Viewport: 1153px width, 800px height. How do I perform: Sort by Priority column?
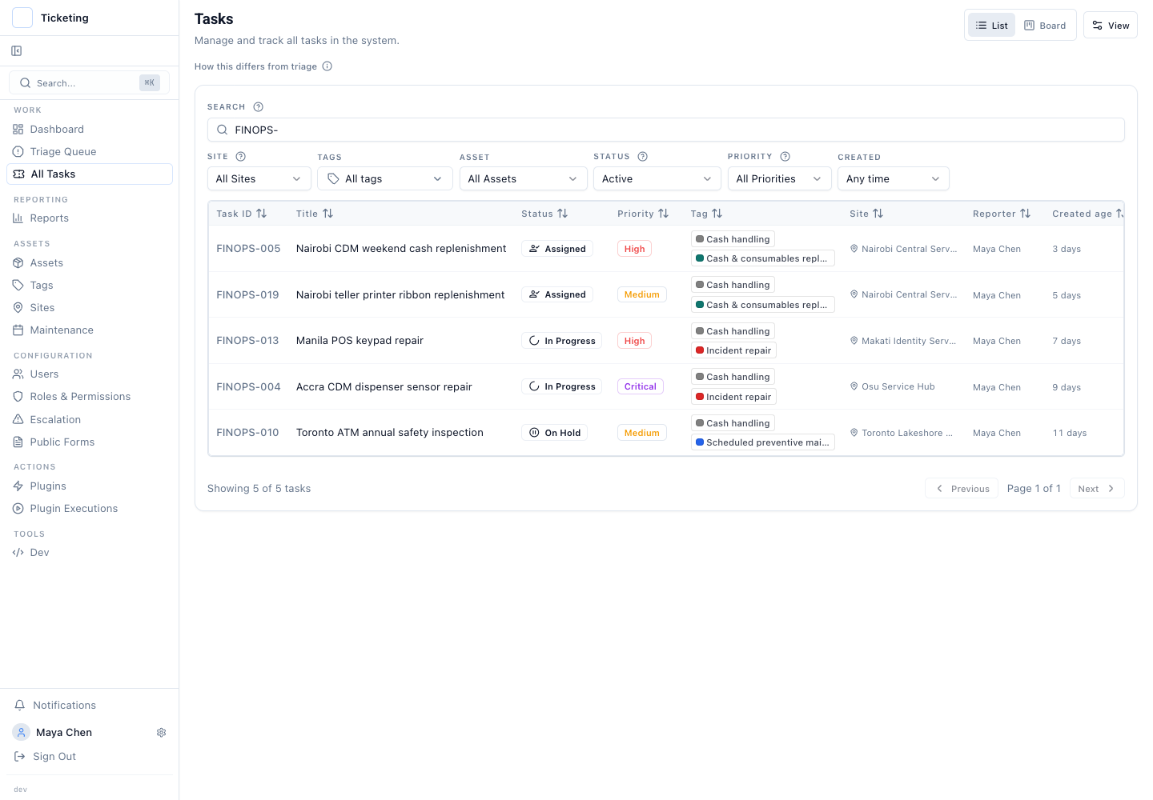[643, 214]
